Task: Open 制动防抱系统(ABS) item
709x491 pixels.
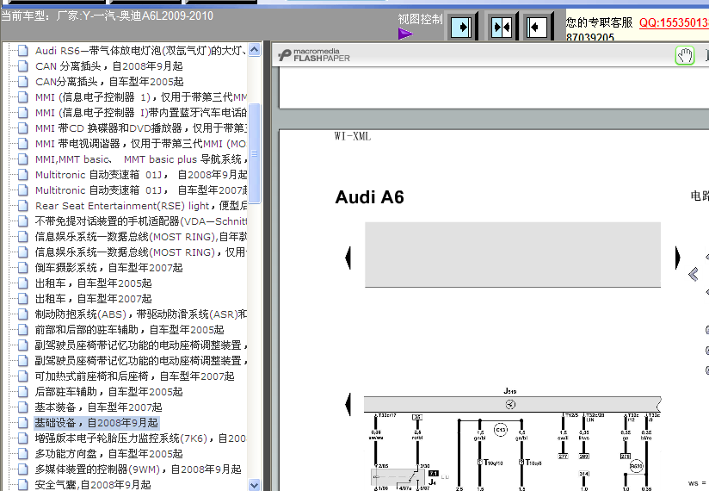Action: point(140,314)
